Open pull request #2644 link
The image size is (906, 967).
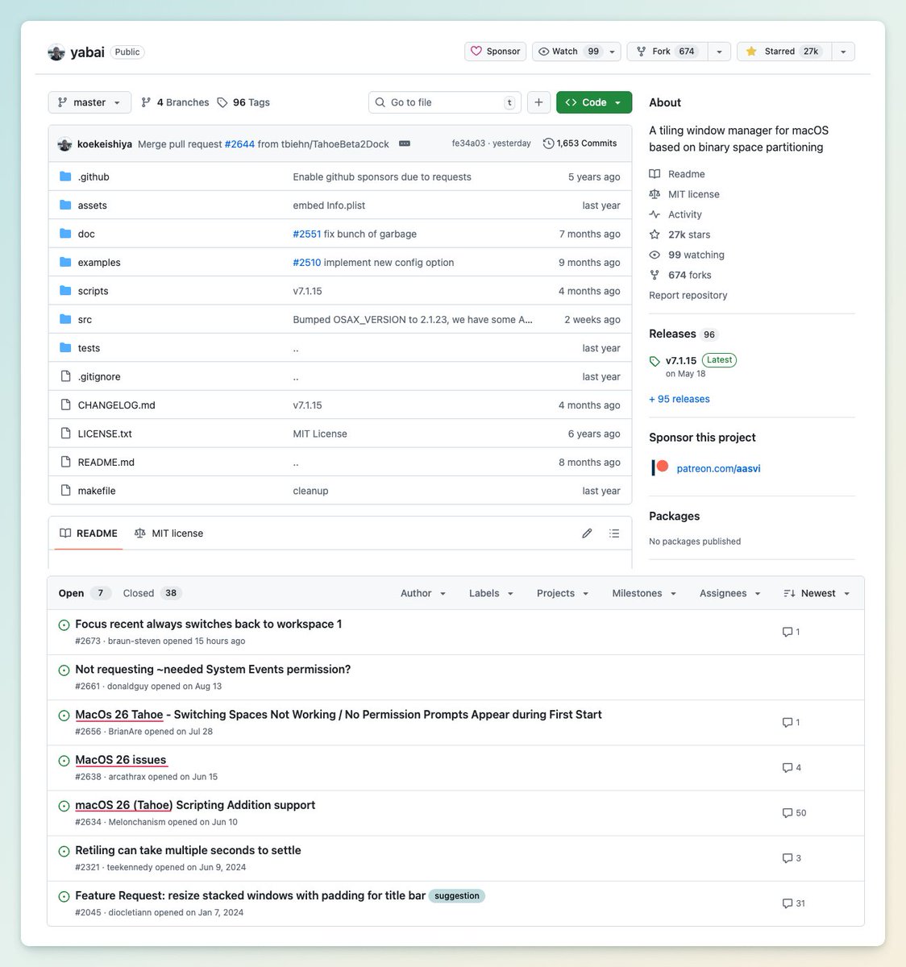pos(239,144)
